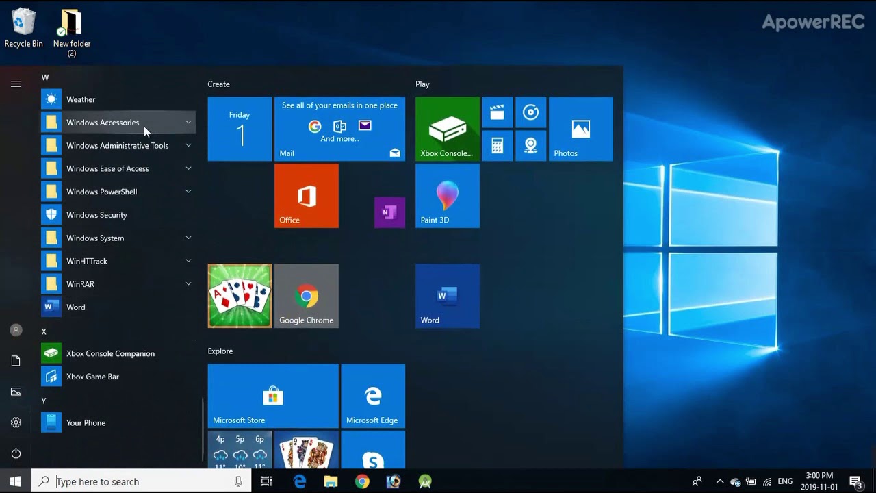Open Pictures from the Start sidebar
The height and width of the screenshot is (493, 876).
16,392
